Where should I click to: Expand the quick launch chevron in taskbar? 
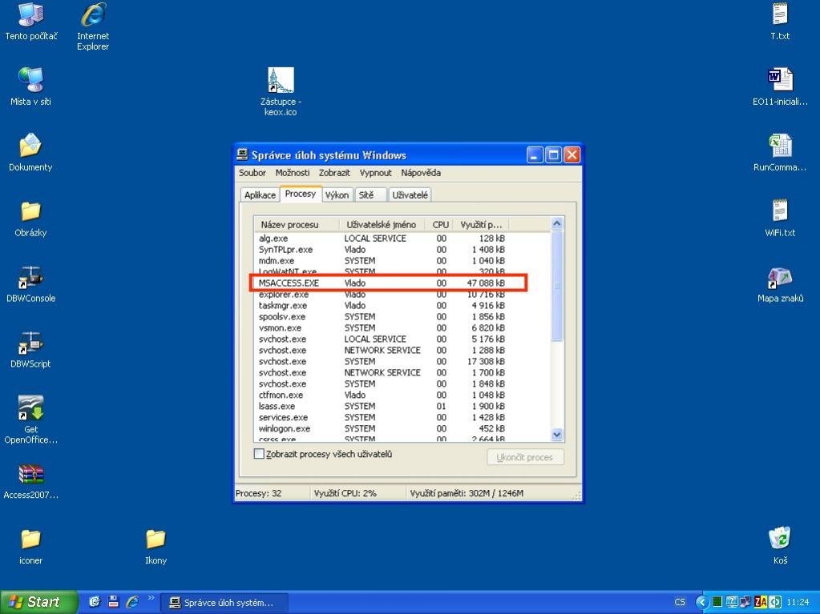tap(151, 599)
